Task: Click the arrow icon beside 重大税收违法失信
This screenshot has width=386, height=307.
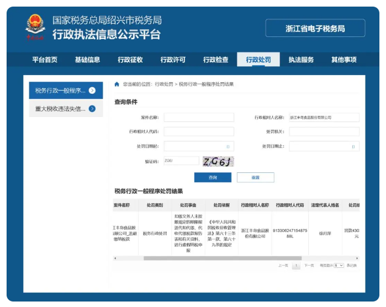Action: click(92, 109)
